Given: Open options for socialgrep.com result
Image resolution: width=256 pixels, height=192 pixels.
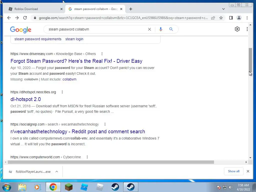Looking at the screenshot, I should (x=105, y=124).
